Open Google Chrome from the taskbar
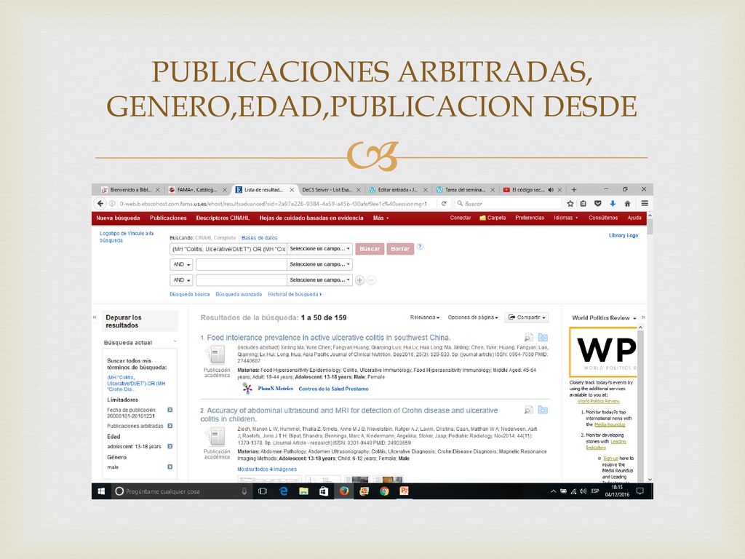The height and width of the screenshot is (559, 745). [x=384, y=491]
